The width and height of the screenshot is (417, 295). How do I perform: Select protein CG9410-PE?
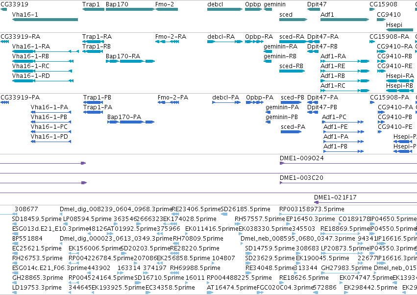pyautogui.click(x=380, y=132)
